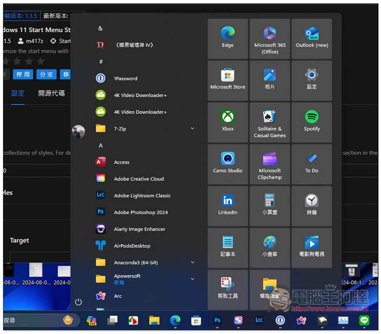The width and height of the screenshot is (381, 334).
Task: Open Solitaire & Casual Games tile
Action: 270,123
